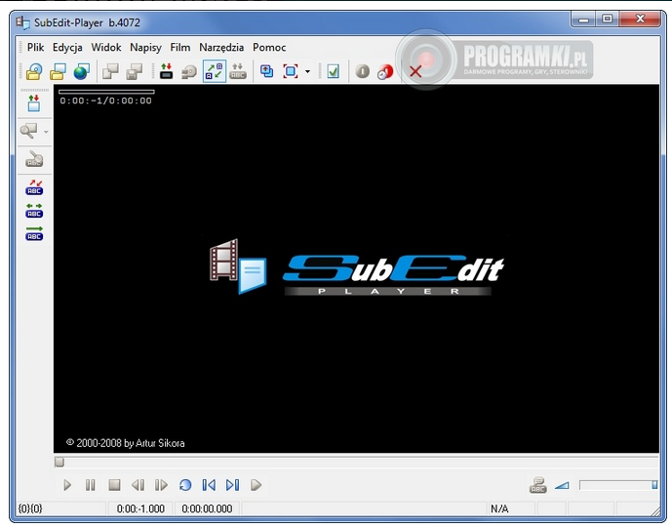Click the green checkmark settings icon
This screenshot has width=672, height=528.
click(x=333, y=71)
